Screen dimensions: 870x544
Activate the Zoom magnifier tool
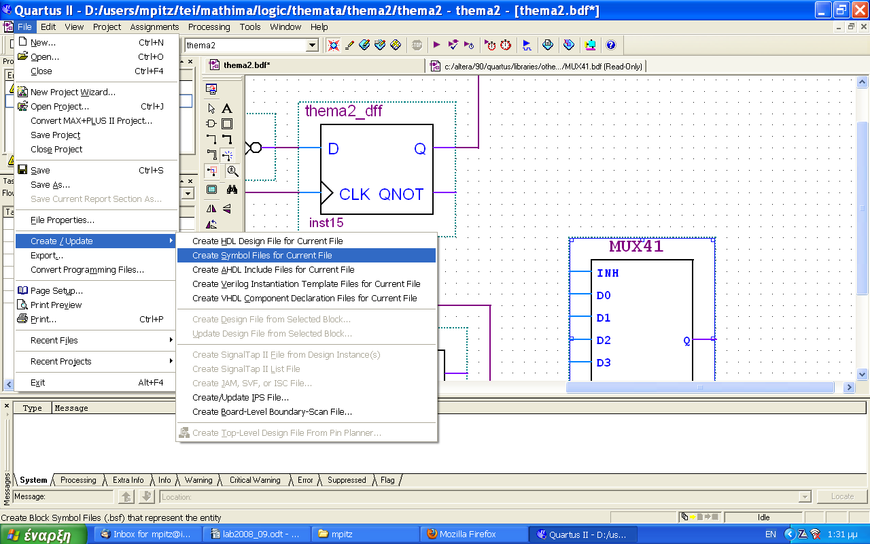(232, 171)
